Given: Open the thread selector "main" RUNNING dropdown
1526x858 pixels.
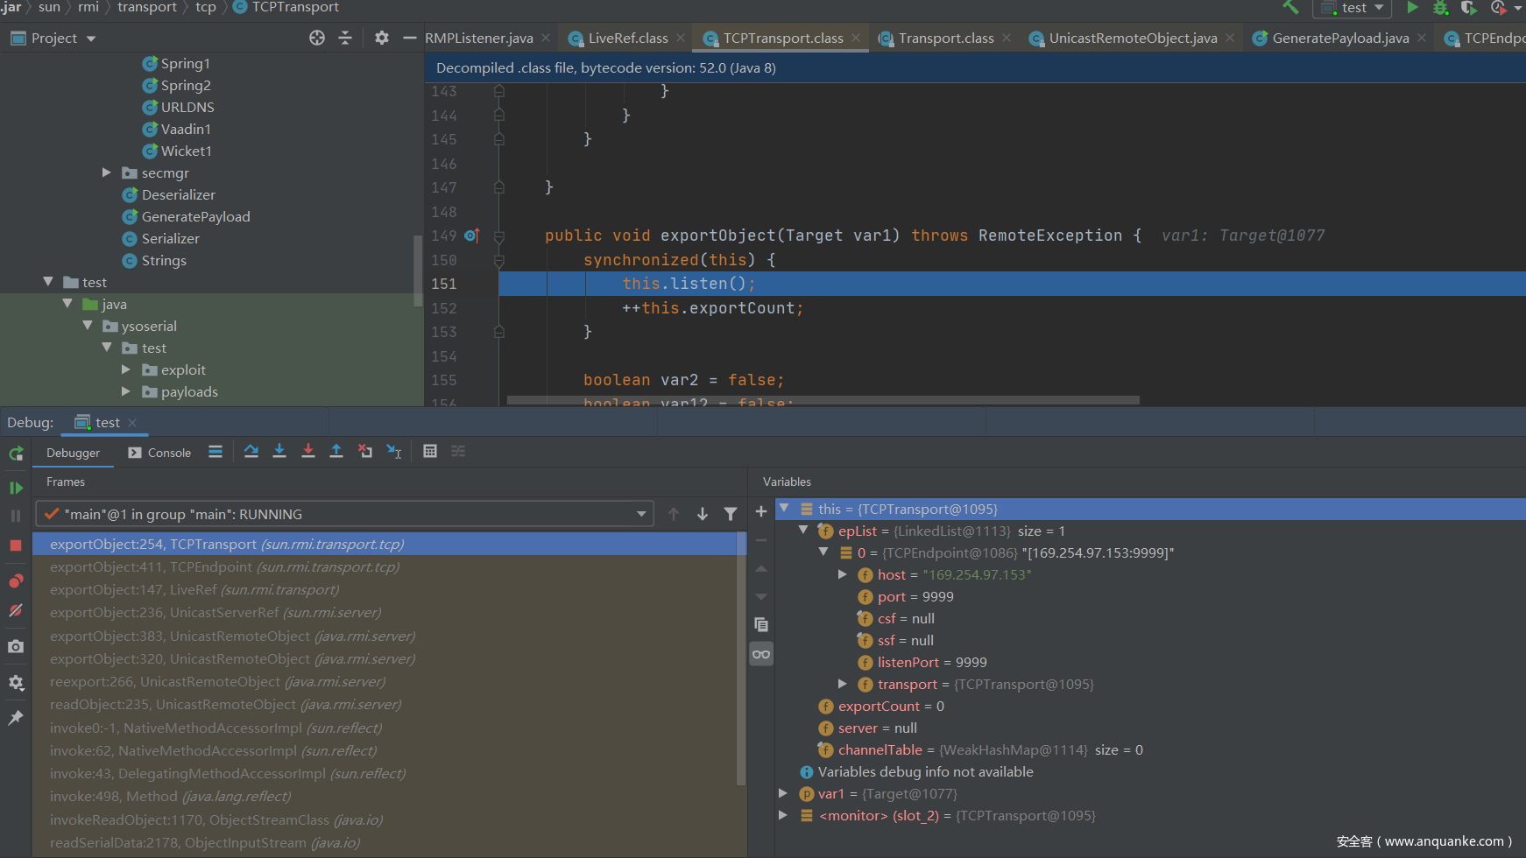Looking at the screenshot, I should [x=345, y=514].
